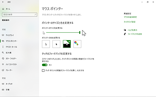Click the pointer size slider handle

80,33
